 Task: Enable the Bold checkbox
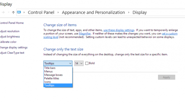tap(87, 63)
